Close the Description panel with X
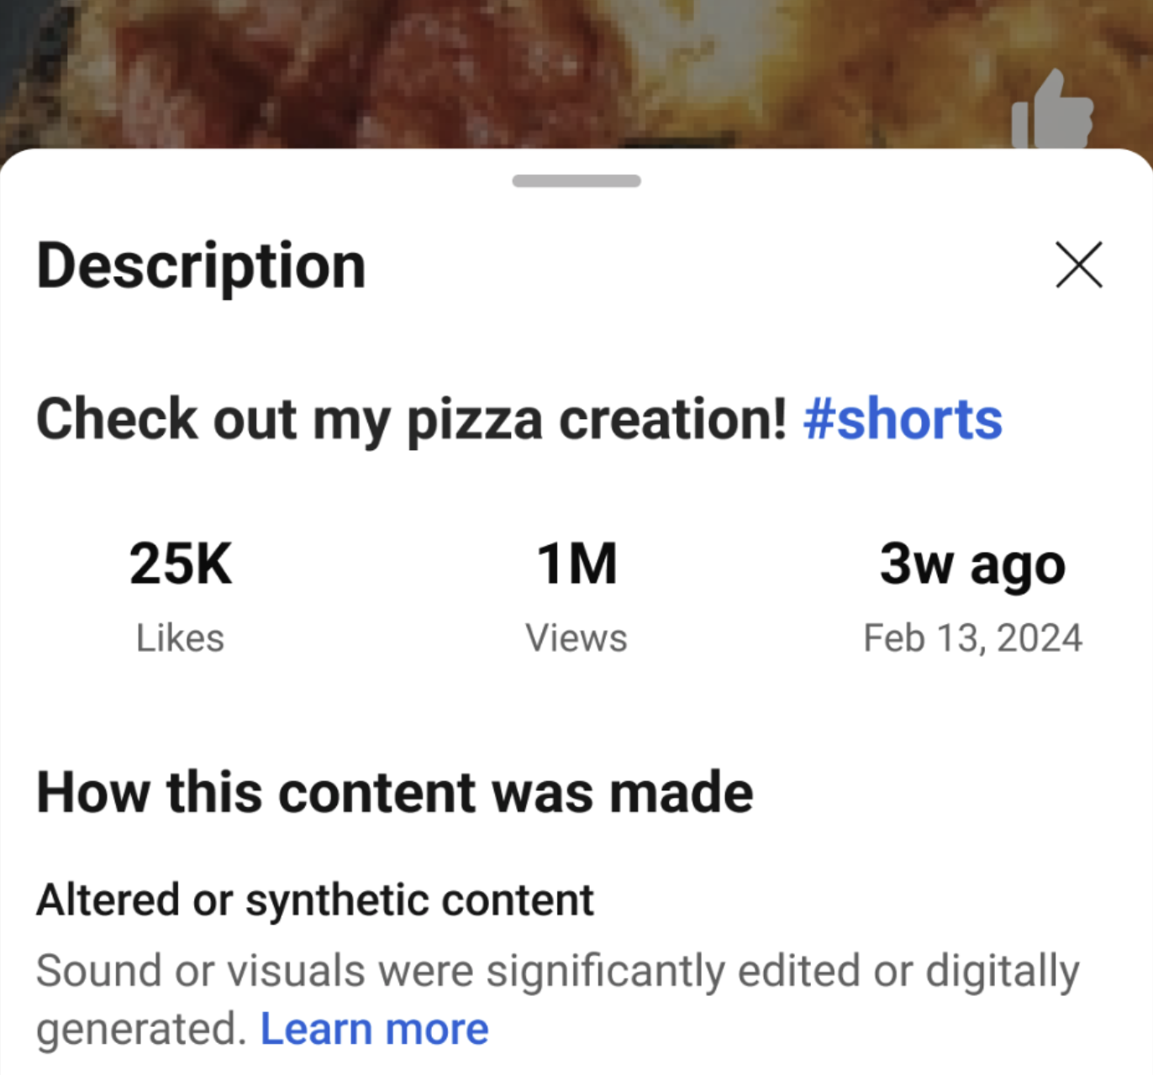1153x1075 pixels. [x=1078, y=265]
